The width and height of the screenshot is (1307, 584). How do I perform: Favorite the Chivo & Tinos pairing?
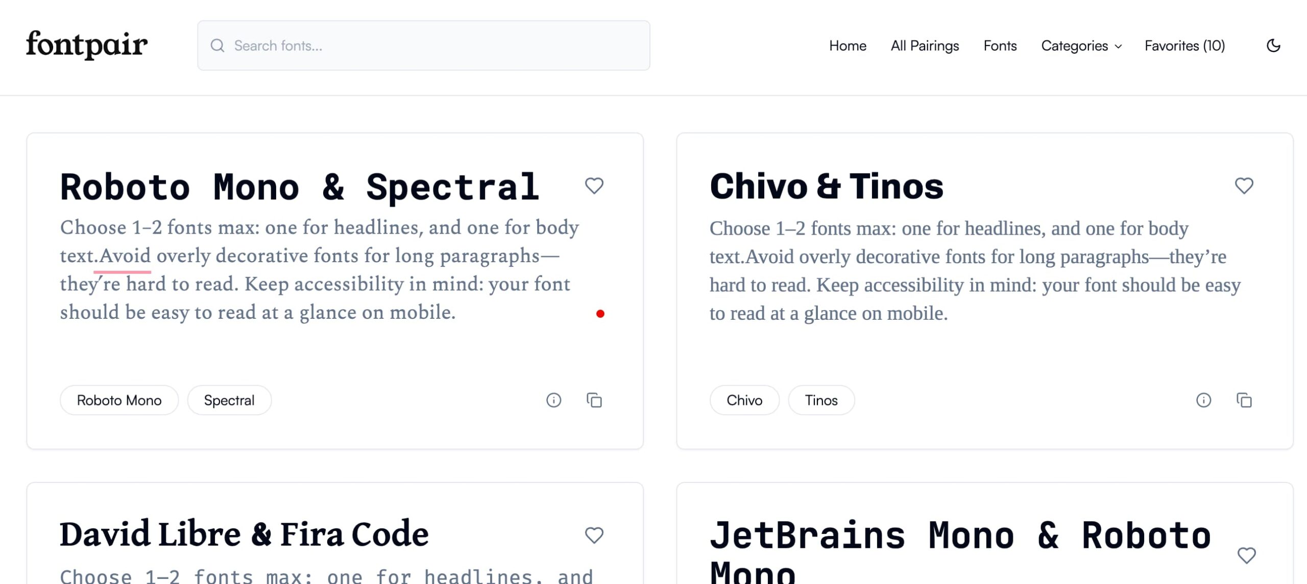click(1245, 186)
